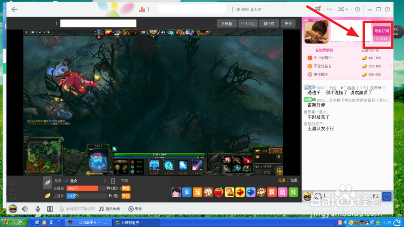Click chat message 土猫队友不行
The image size is (404, 227).
point(321,128)
